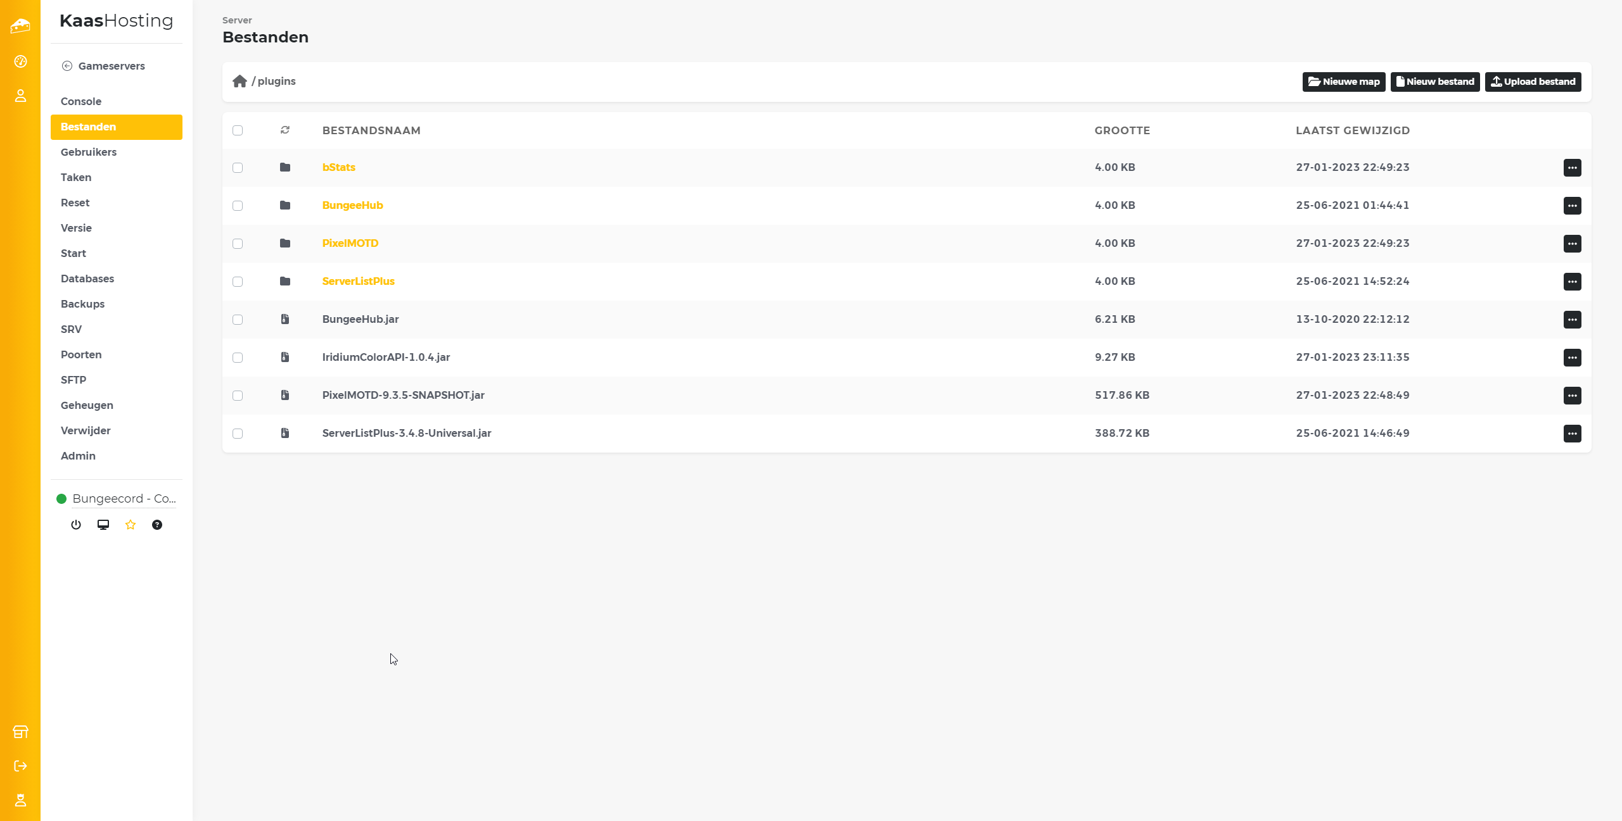This screenshot has width=1622, height=821.
Task: Open the store icon in left rail
Action: point(20,732)
